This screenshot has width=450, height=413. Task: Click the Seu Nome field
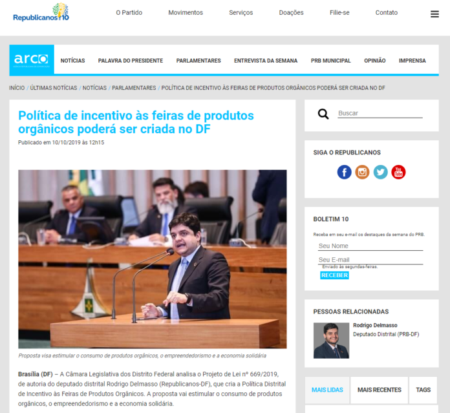click(x=370, y=246)
